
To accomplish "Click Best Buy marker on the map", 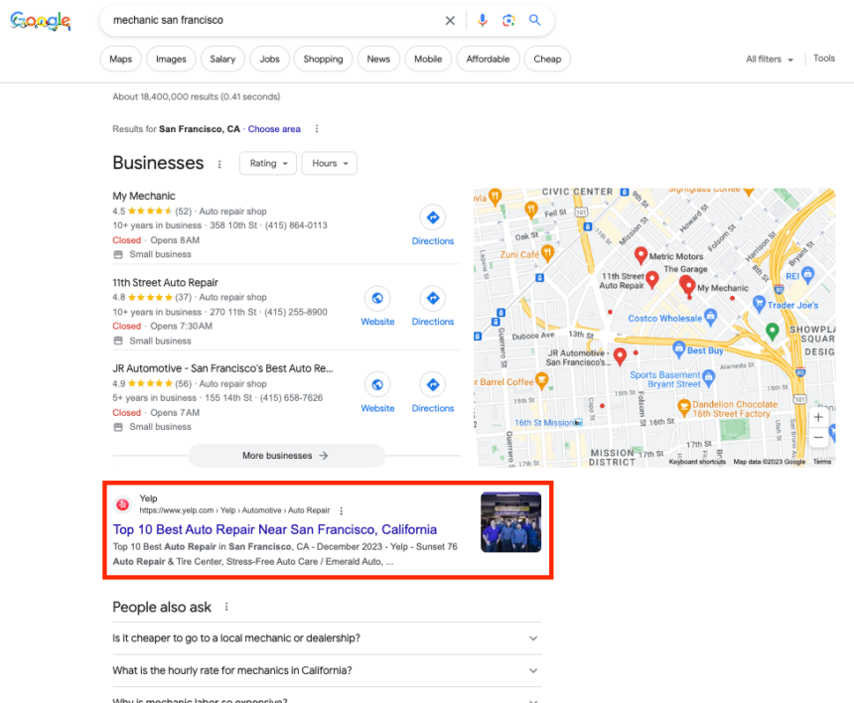I will 678,350.
